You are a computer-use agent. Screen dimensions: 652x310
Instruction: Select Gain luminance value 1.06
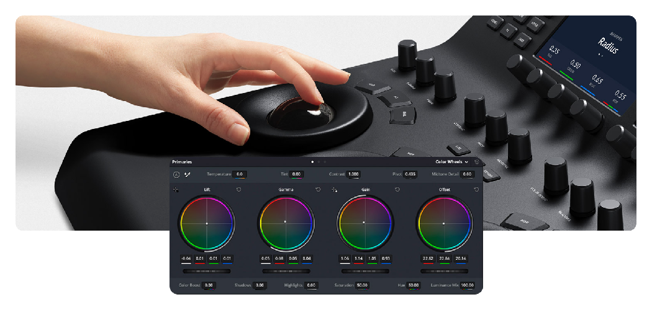coord(345,259)
